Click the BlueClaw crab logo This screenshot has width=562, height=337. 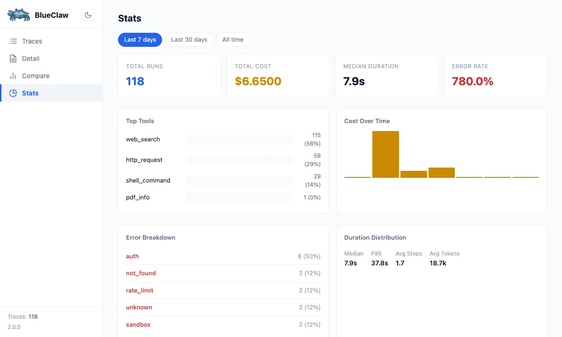tap(18, 15)
